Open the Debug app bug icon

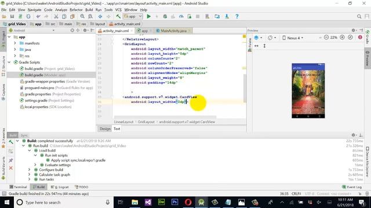click(x=165, y=17)
